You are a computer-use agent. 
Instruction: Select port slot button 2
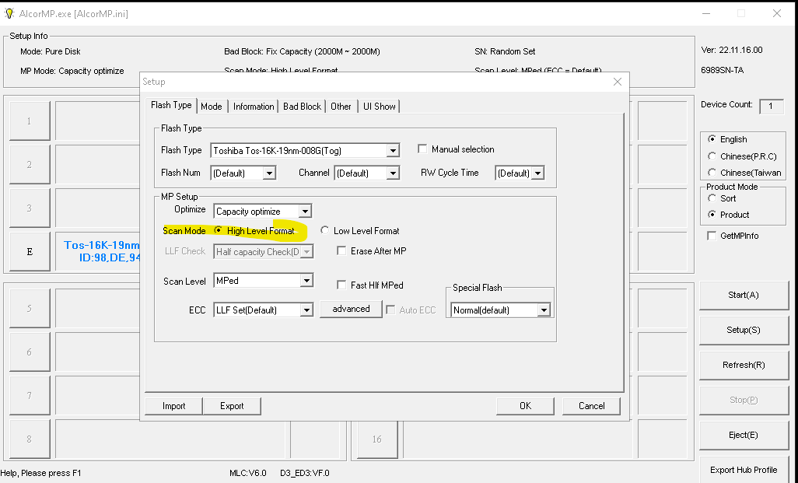[30, 164]
